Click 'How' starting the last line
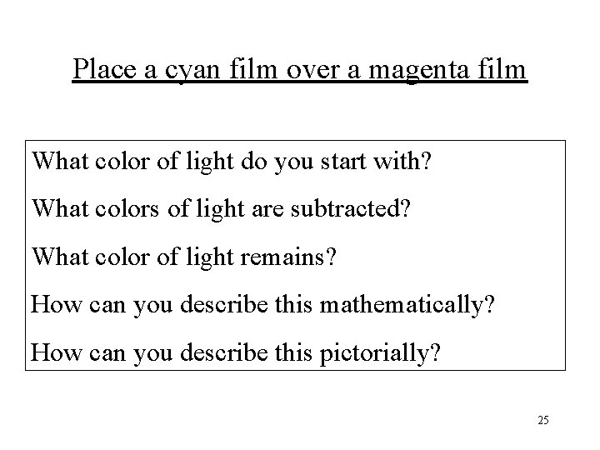This screenshot has height=450, width=600. point(57,352)
